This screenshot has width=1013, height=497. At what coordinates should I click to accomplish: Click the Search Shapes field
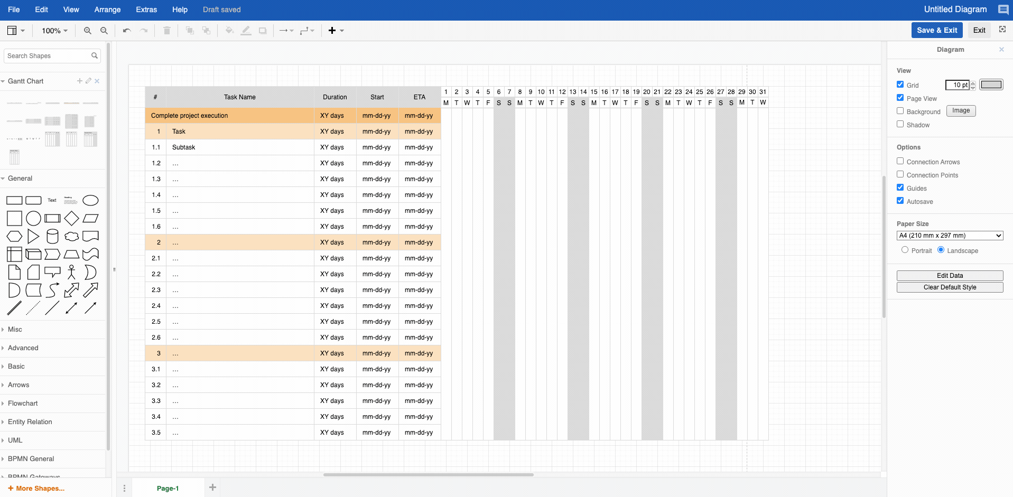coord(48,55)
